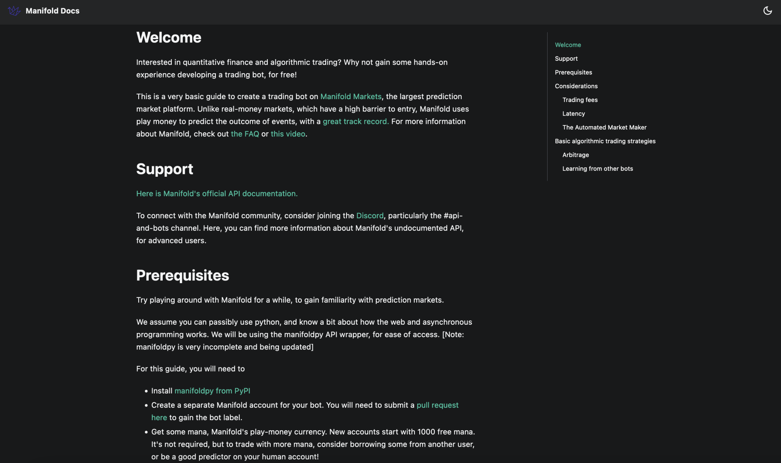Open the Discord invite link
Screen dimensions: 781x463
pos(370,216)
